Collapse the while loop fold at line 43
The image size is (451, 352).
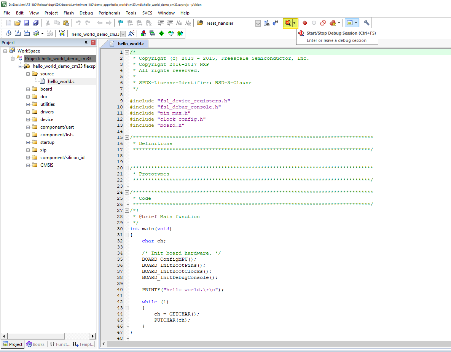(127, 308)
